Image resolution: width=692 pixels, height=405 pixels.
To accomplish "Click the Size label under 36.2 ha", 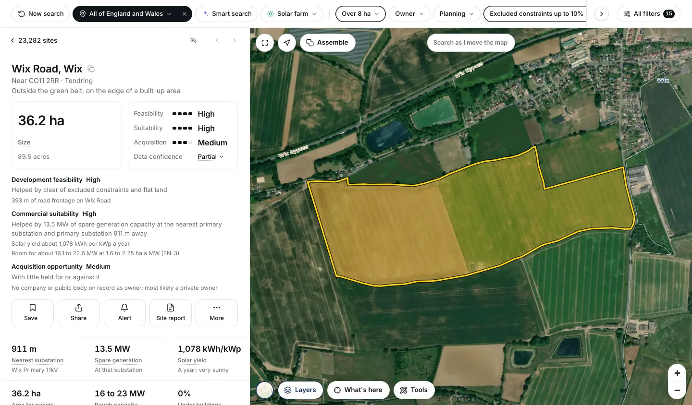I will pyautogui.click(x=24, y=143).
